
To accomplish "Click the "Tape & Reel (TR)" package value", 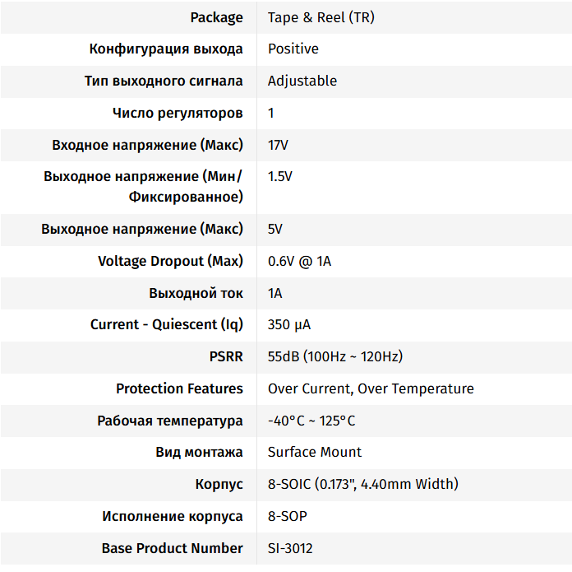I will tap(321, 17).
